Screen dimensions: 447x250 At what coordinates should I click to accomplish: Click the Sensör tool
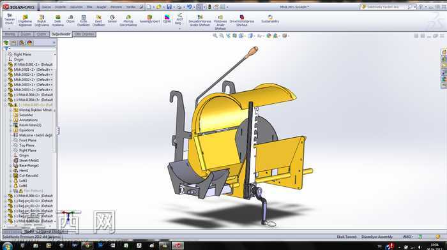tap(112, 19)
